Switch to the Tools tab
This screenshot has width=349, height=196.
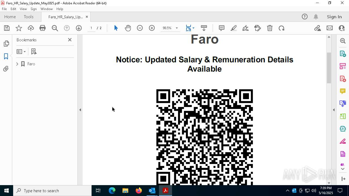(x=29, y=17)
